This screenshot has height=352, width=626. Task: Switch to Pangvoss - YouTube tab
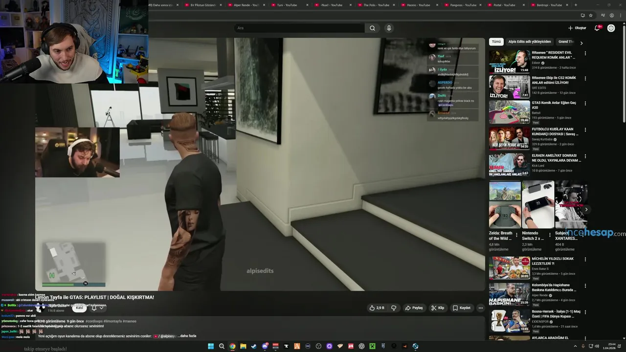tap(463, 5)
